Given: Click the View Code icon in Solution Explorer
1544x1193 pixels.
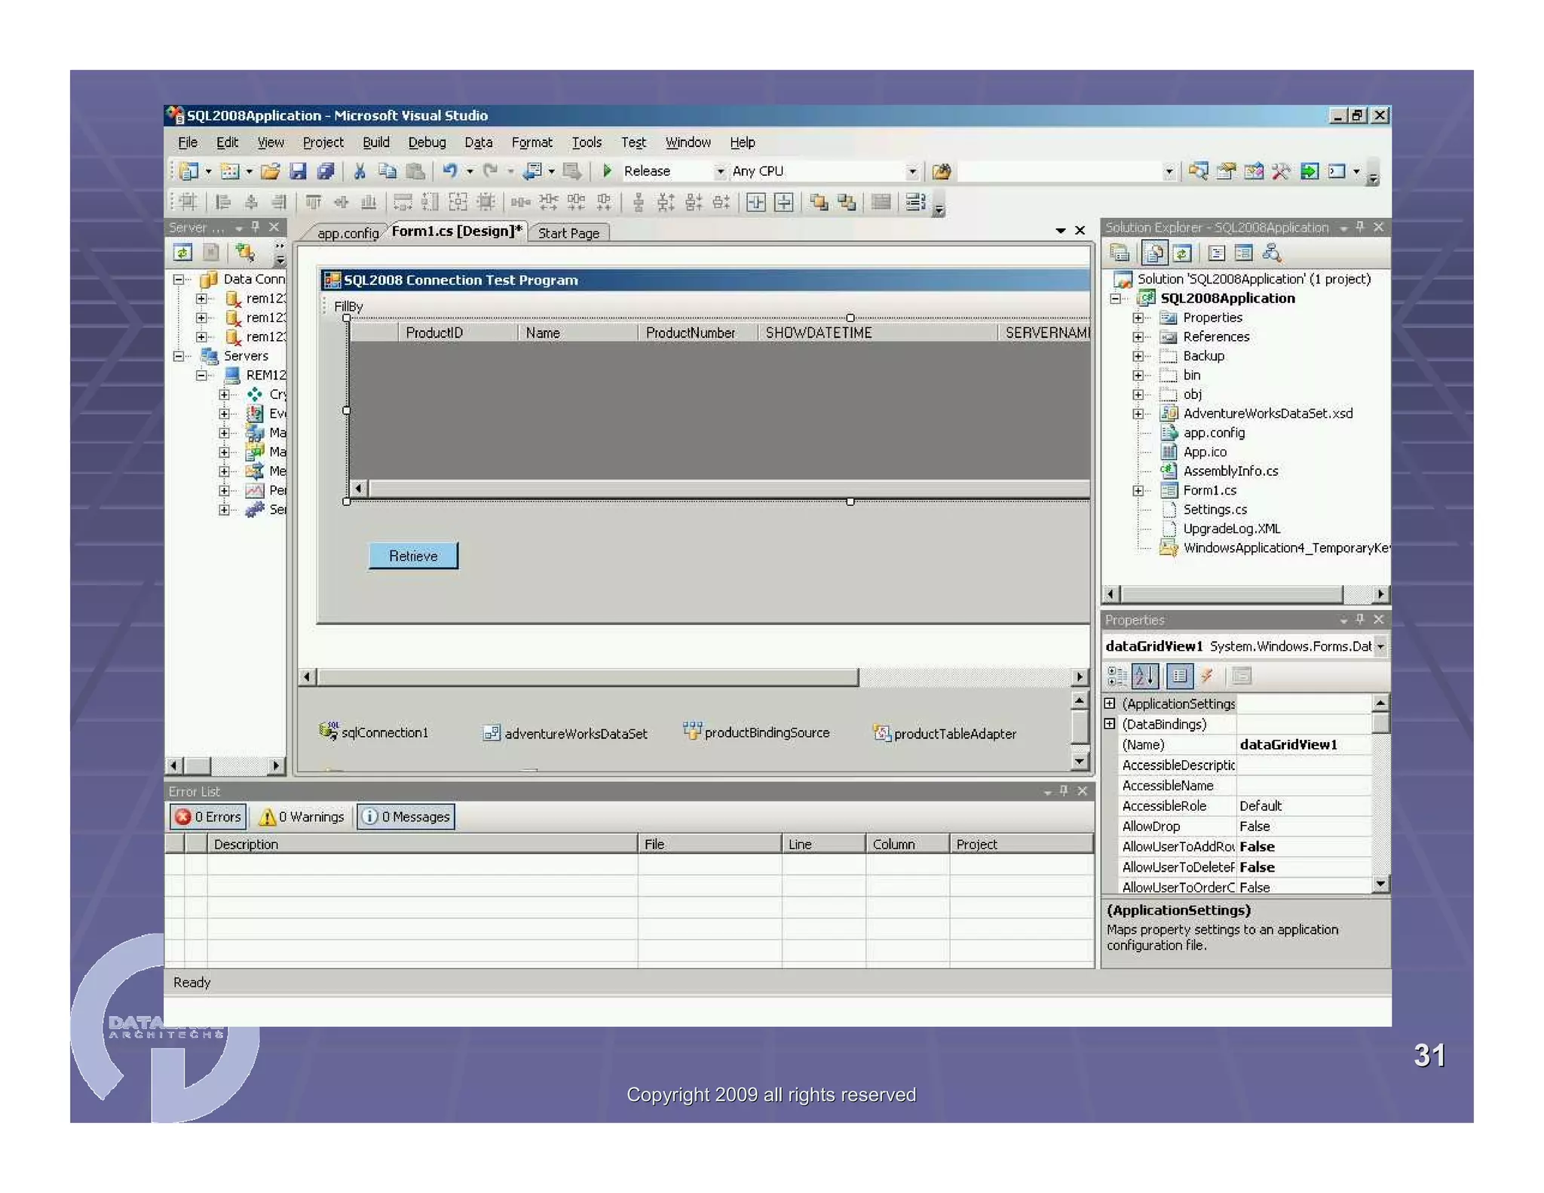Looking at the screenshot, I should tap(1215, 253).
